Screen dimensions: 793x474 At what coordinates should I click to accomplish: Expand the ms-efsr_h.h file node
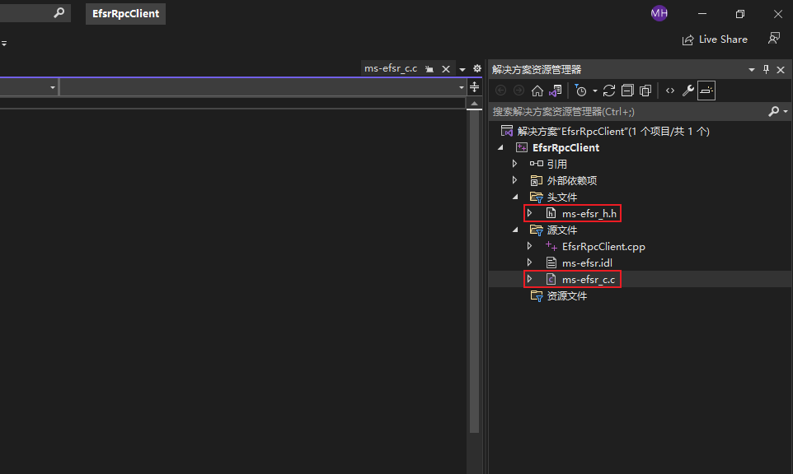click(529, 213)
